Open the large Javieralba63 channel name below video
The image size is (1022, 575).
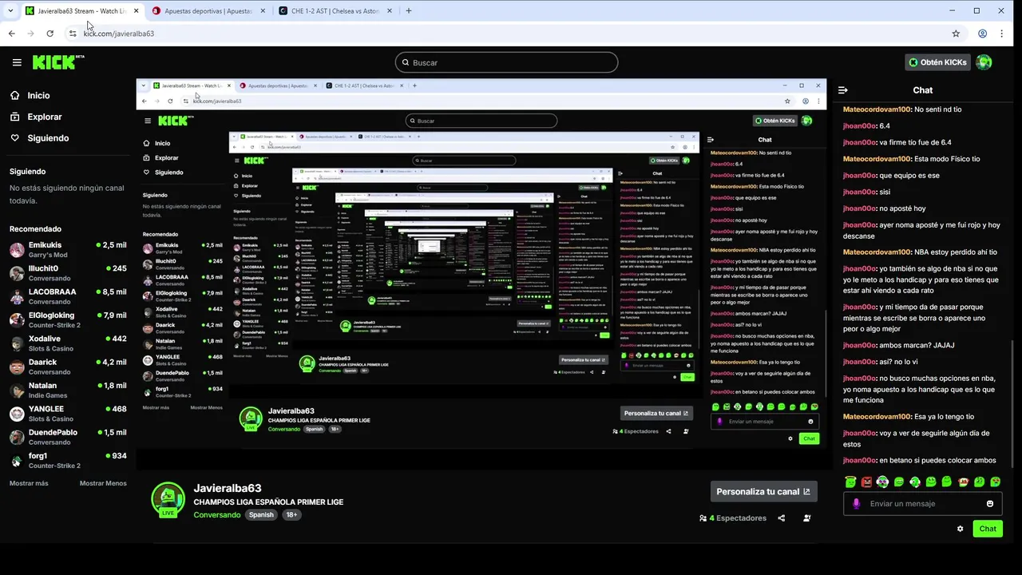(228, 488)
